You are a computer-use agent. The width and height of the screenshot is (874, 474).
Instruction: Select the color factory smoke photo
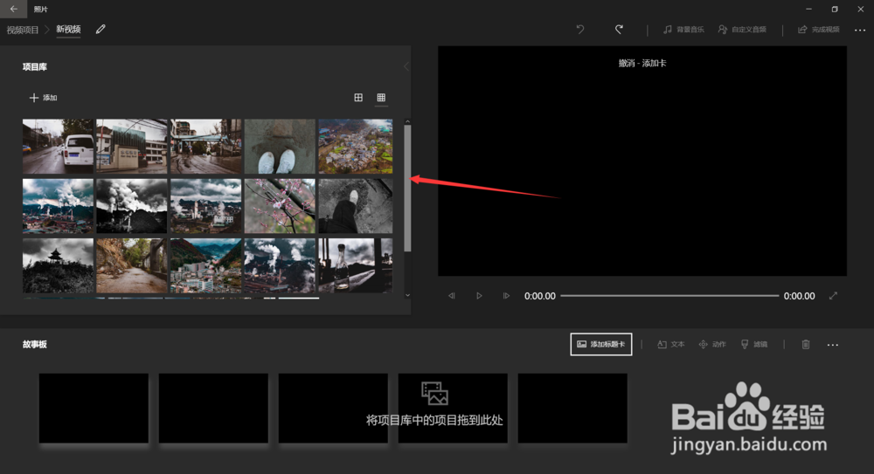pyautogui.click(x=58, y=205)
